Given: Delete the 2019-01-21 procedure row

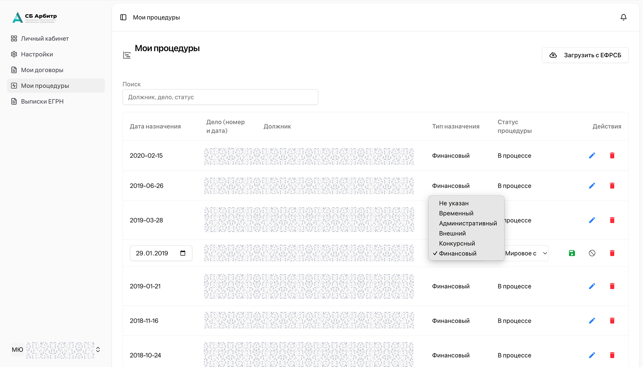Looking at the screenshot, I should 612,286.
